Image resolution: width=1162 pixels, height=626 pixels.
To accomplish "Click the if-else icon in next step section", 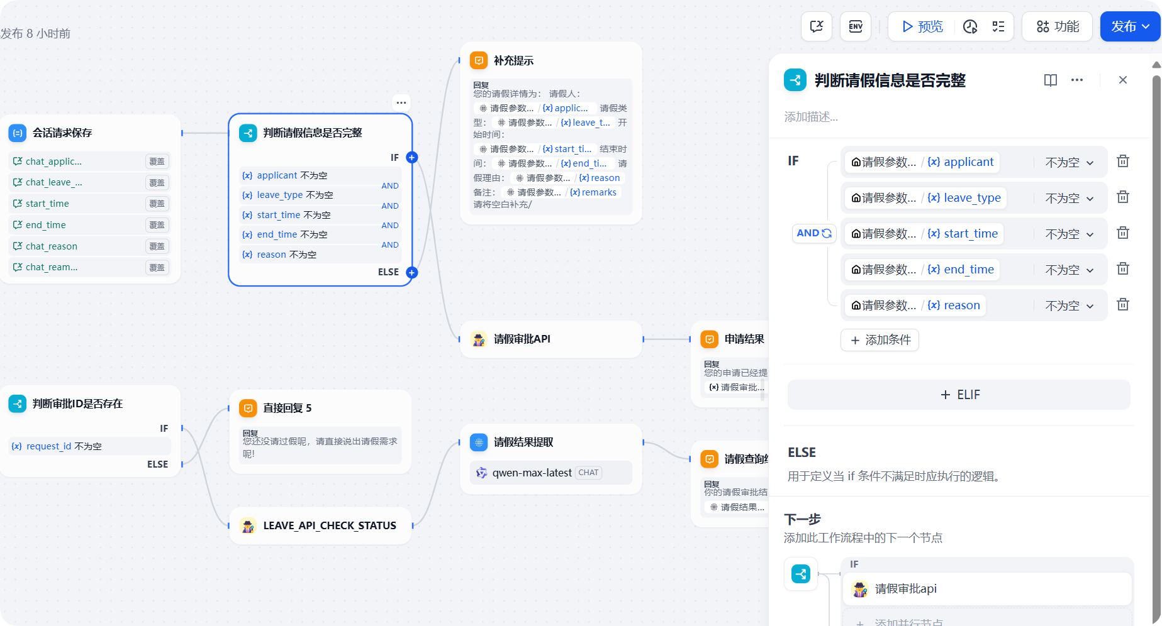I will (801, 574).
